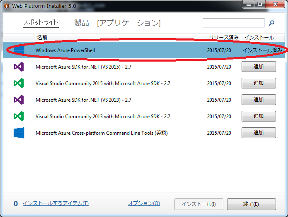Click the search magnifier icon

tap(272, 23)
